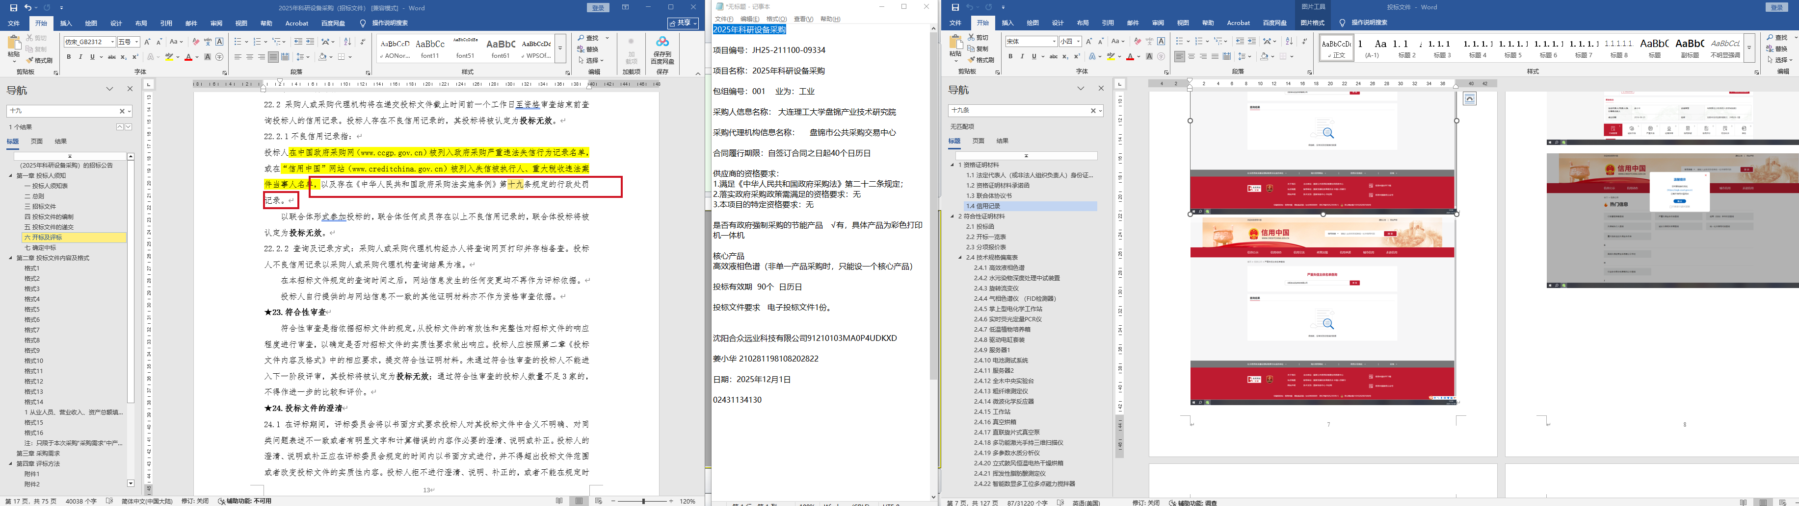Switch to 页面 tab in left navigation pane
Viewport: 1799px width, 506px height.
[x=36, y=142]
